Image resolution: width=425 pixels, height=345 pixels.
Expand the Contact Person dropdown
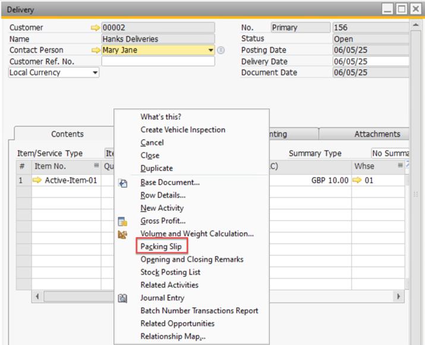(x=210, y=50)
